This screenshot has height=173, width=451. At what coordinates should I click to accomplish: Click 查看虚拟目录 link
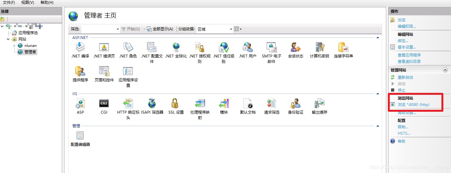pos(409,61)
